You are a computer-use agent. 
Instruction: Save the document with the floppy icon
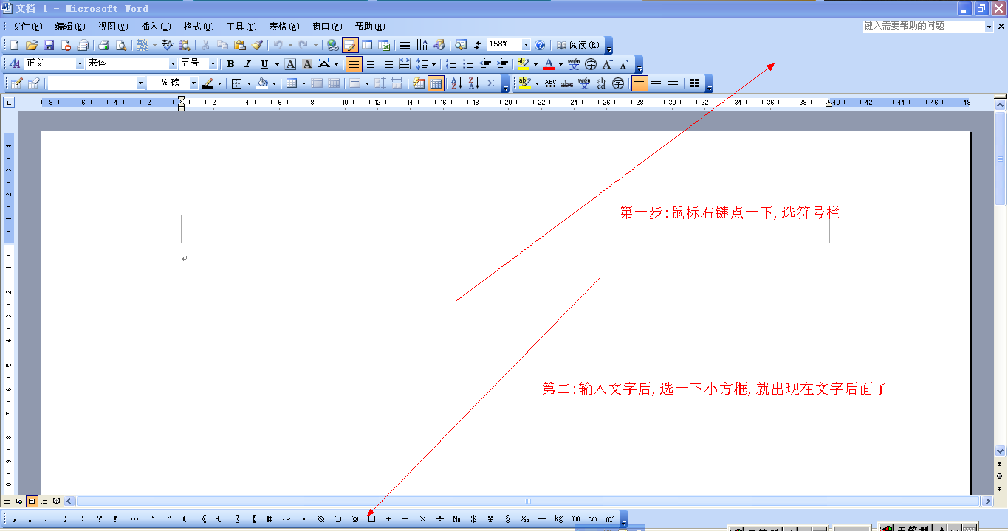coord(49,45)
